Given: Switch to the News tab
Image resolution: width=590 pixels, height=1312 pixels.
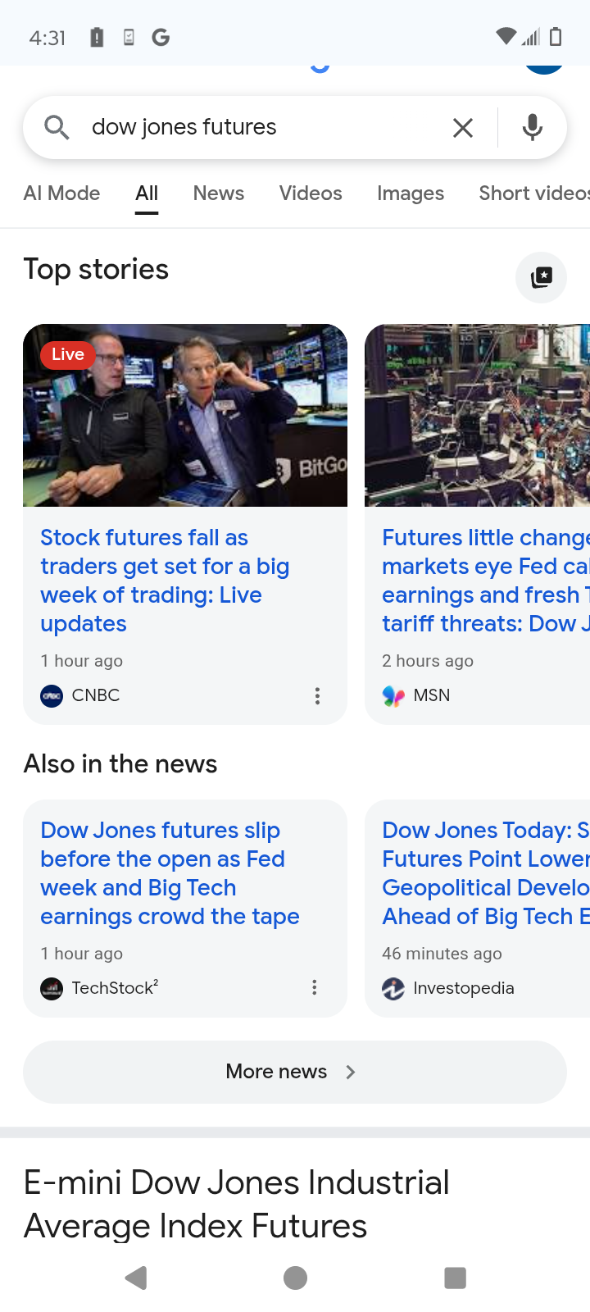Looking at the screenshot, I should point(219,194).
